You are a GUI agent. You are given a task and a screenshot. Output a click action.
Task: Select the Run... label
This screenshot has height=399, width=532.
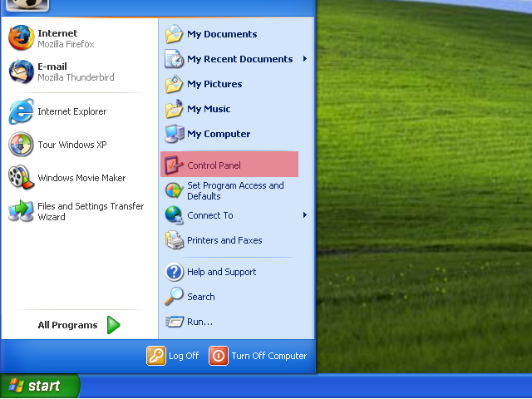pyautogui.click(x=199, y=322)
